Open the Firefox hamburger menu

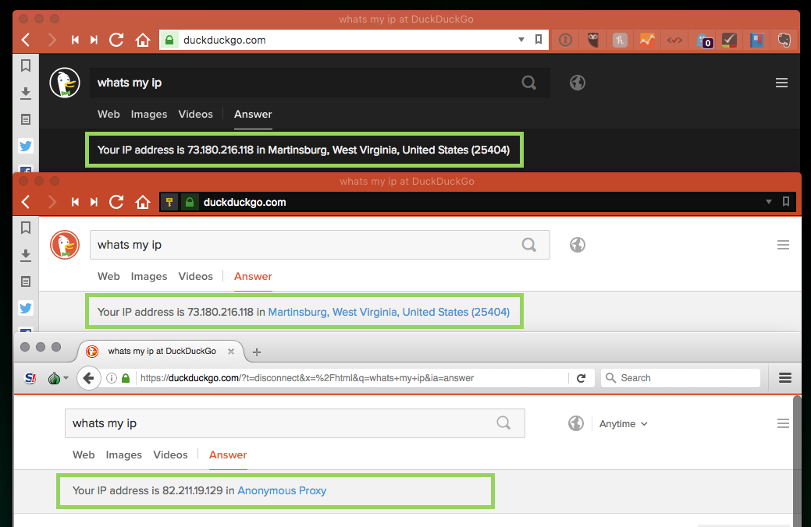[x=785, y=378]
